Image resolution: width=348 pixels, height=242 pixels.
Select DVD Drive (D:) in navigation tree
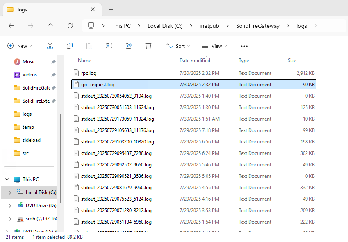click(x=37, y=206)
